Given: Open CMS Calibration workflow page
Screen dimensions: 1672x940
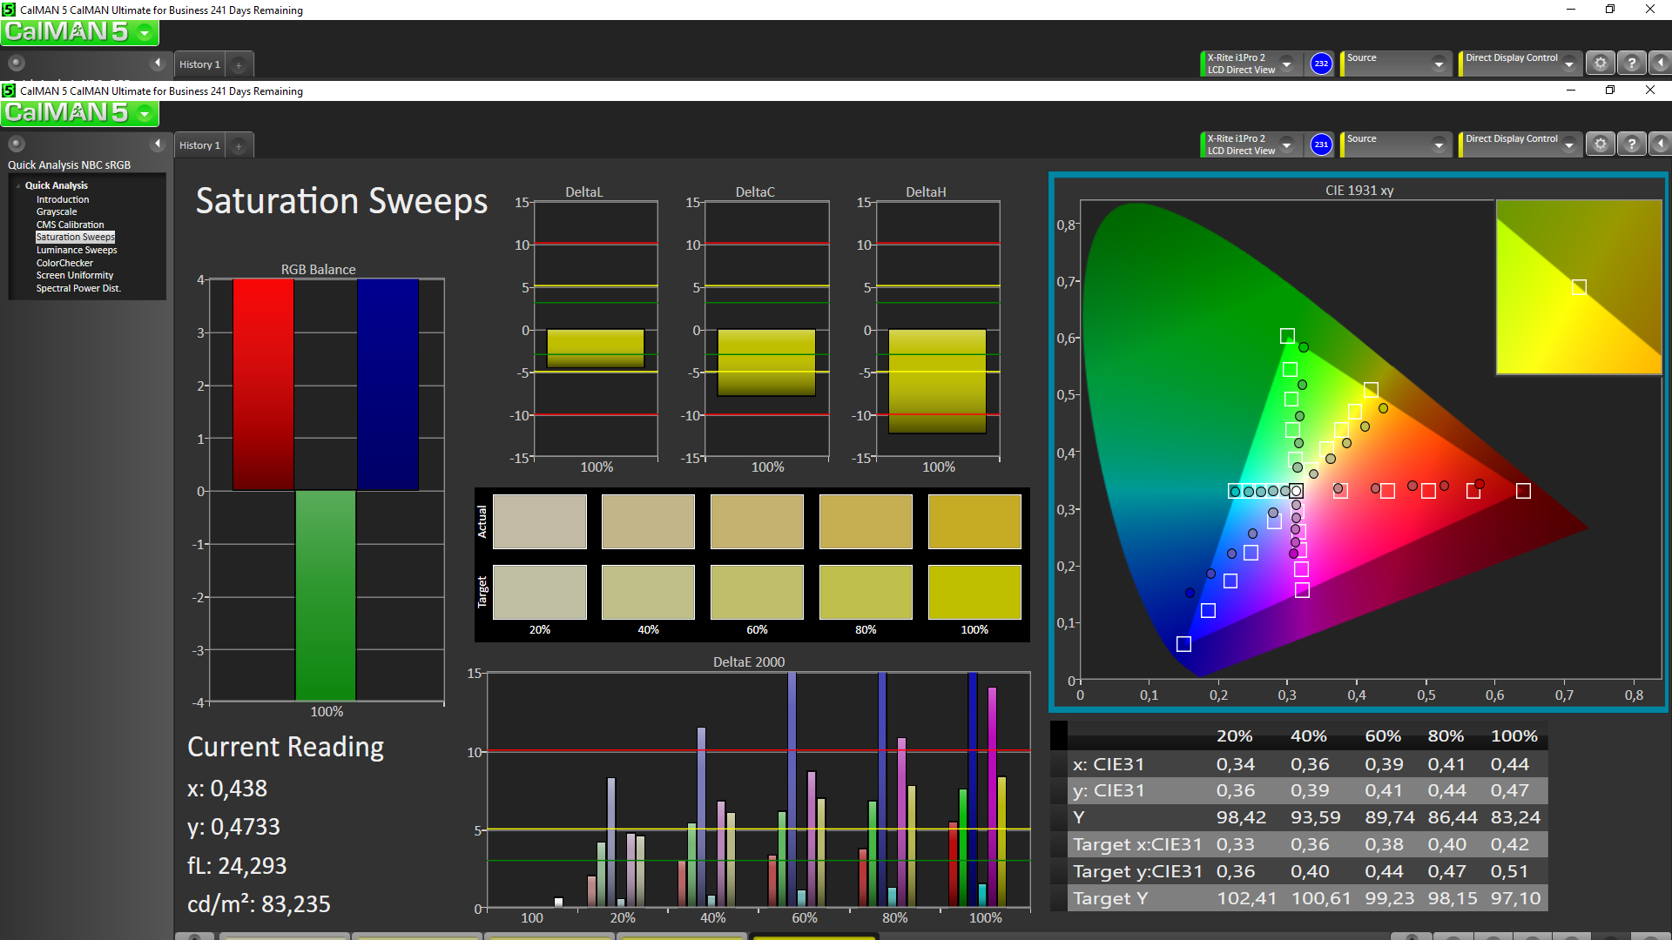Looking at the screenshot, I should point(70,225).
